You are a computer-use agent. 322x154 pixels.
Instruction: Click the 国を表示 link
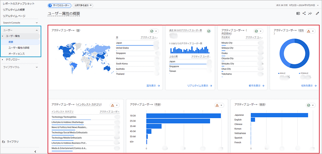coord(153,86)
